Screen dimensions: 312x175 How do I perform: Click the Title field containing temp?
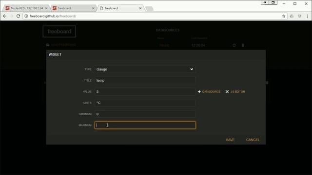(x=145, y=80)
